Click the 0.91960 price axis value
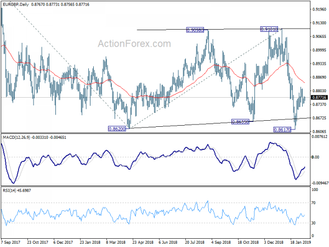Screen dimensions: 329x247 point(319,9)
